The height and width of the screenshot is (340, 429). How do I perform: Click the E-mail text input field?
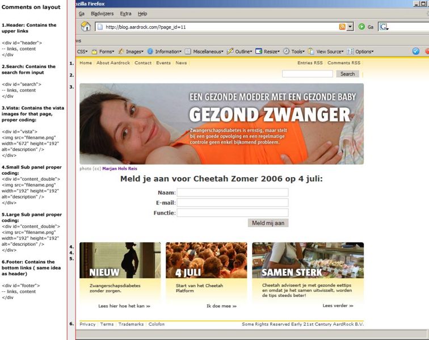233,203
